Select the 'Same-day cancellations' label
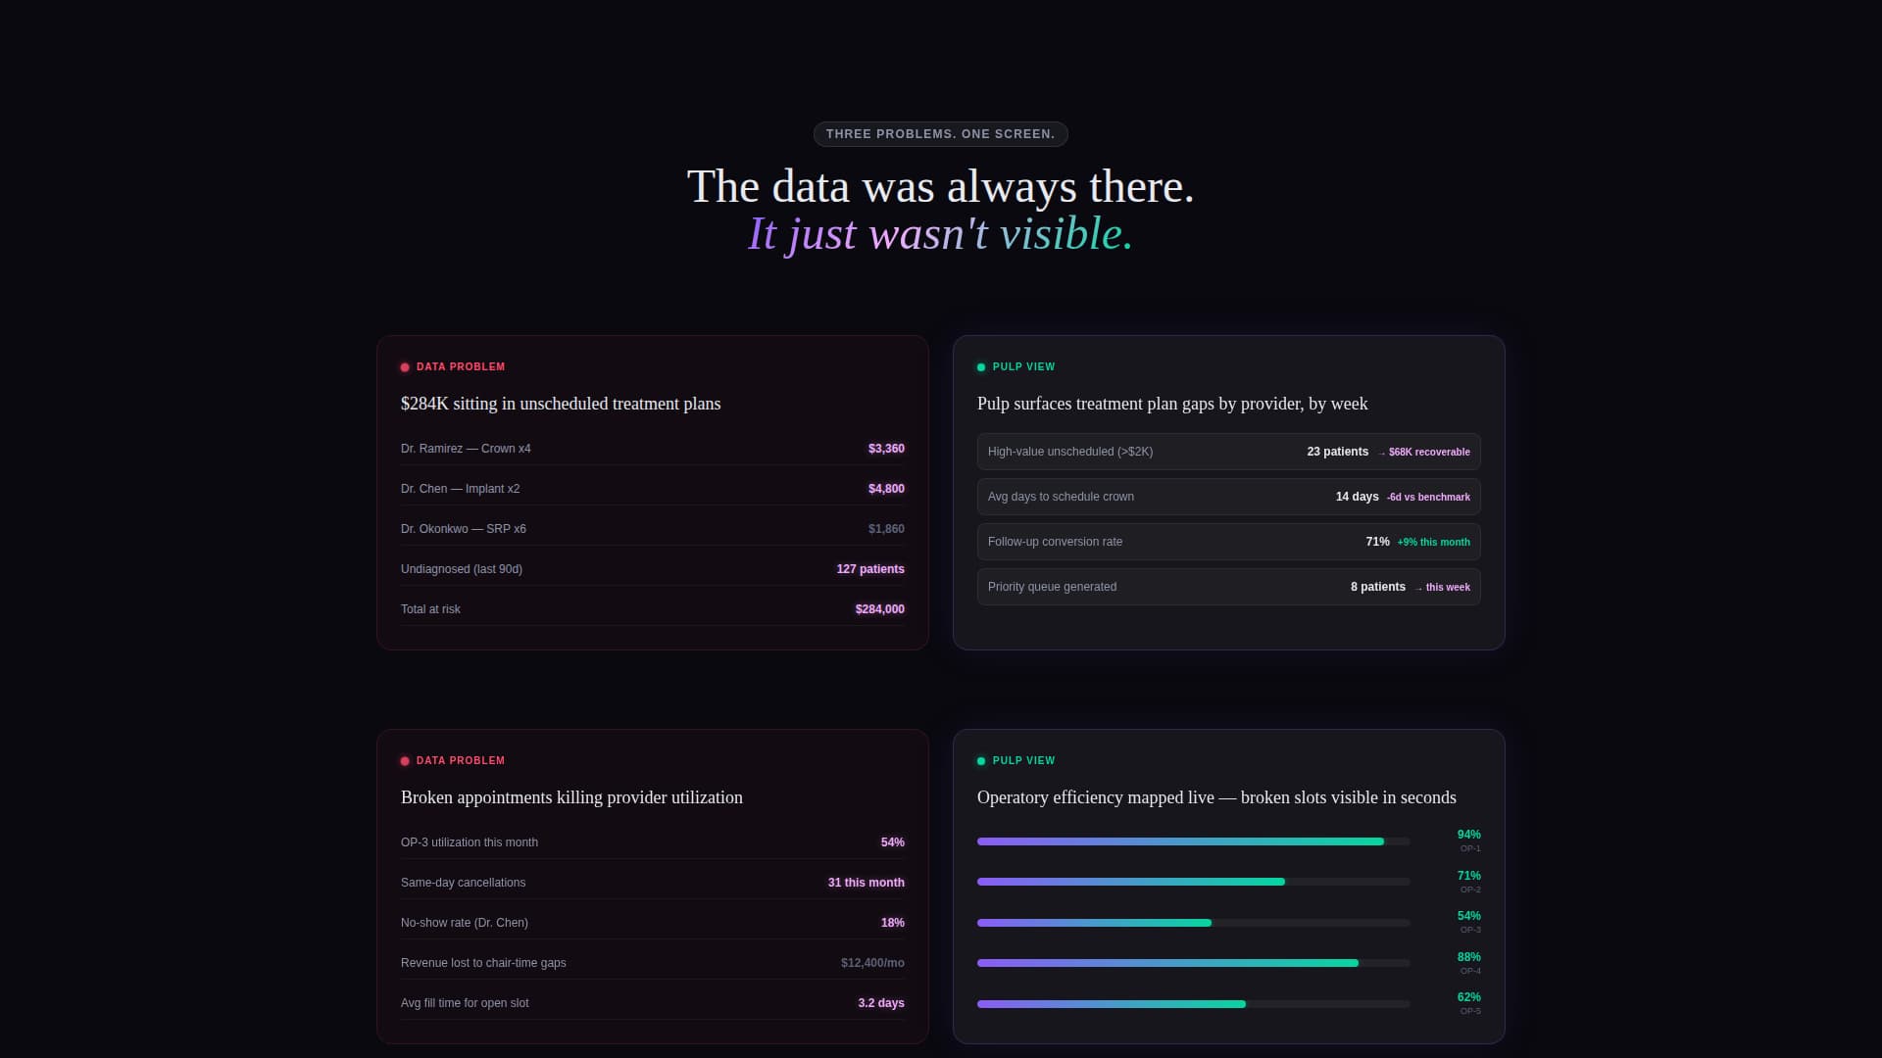This screenshot has height=1058, width=1882. click(463, 883)
